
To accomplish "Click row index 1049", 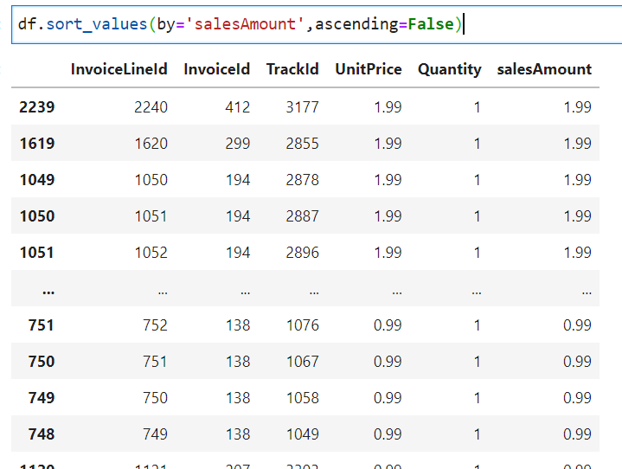I will pos(36,180).
